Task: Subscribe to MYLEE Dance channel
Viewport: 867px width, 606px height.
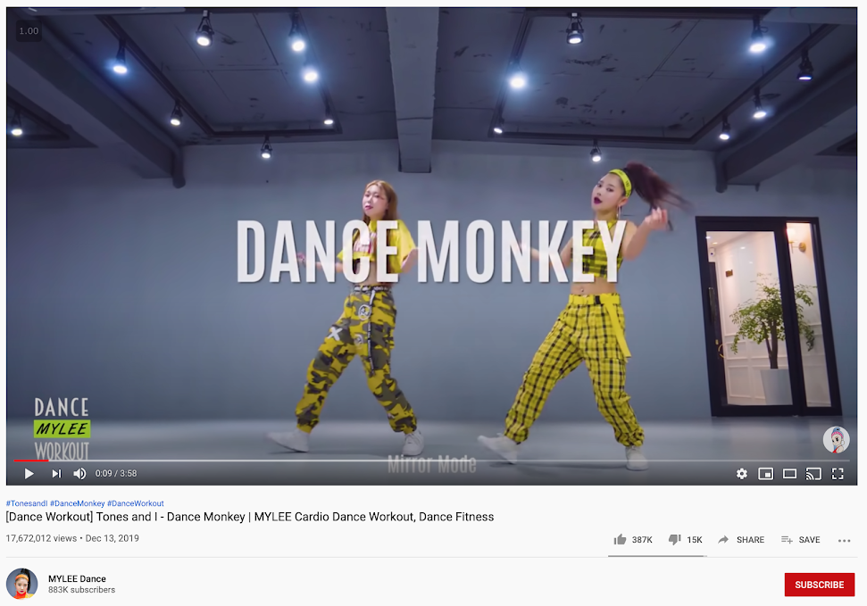Action: click(820, 585)
